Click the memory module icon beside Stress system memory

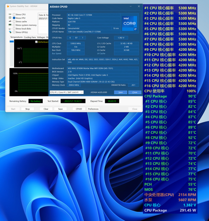[x=10, y=25]
